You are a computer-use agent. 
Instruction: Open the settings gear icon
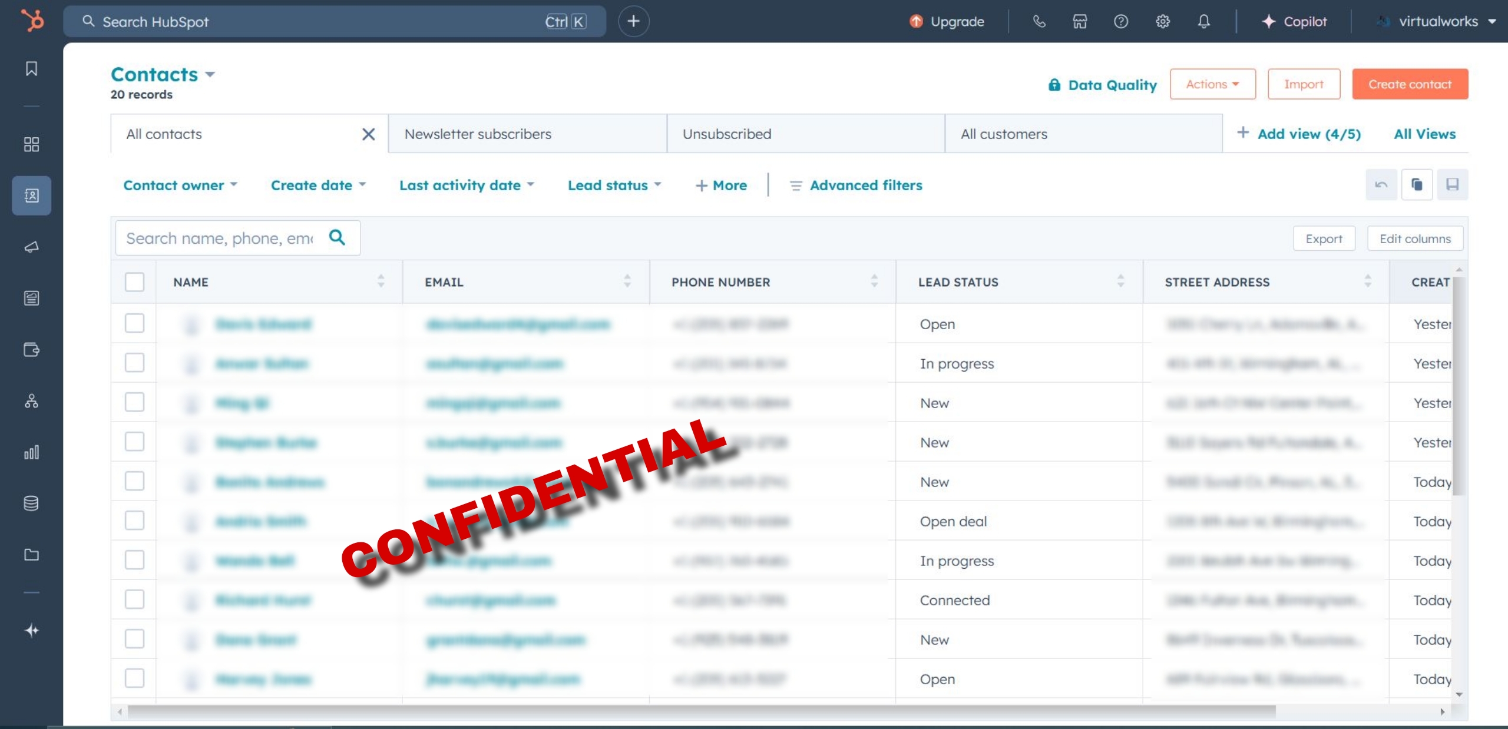coord(1162,22)
